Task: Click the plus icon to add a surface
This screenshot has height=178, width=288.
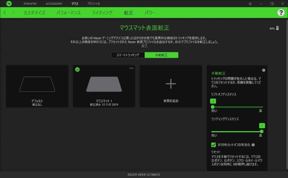Action: (x=171, y=84)
